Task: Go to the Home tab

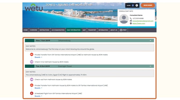Action: coord(26,30)
